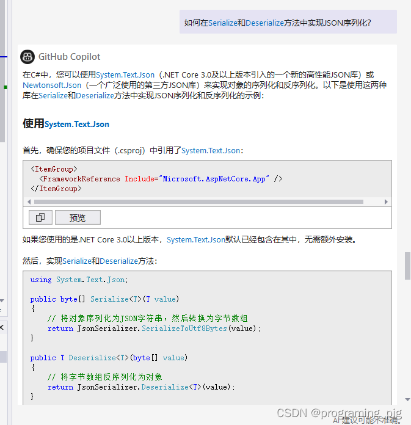411x425 pixels.
Task: Open System.Text.Json link before 默认已经包含
Action: coord(196,239)
